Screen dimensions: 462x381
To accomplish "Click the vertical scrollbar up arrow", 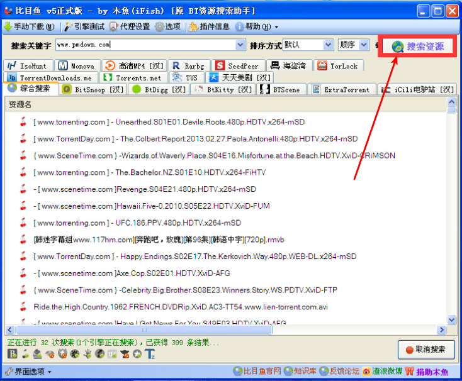I will [451, 102].
